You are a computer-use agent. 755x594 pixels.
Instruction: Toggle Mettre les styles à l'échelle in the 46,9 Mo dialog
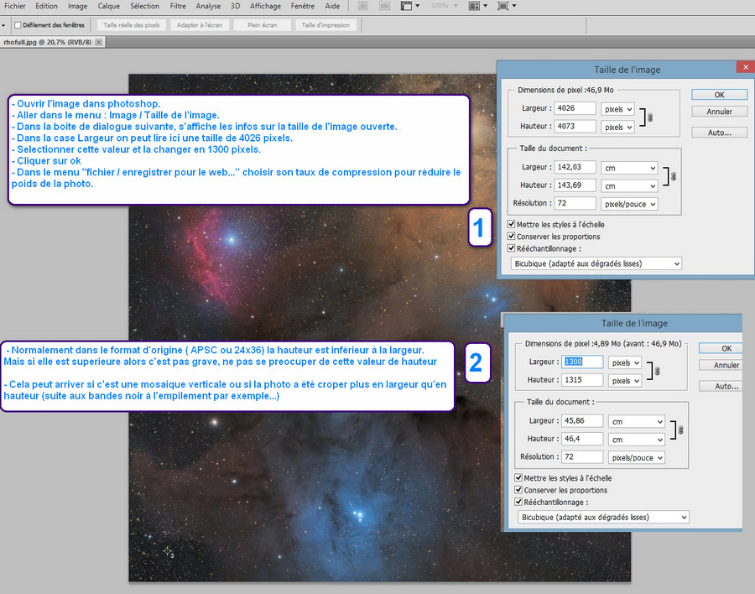click(x=512, y=224)
